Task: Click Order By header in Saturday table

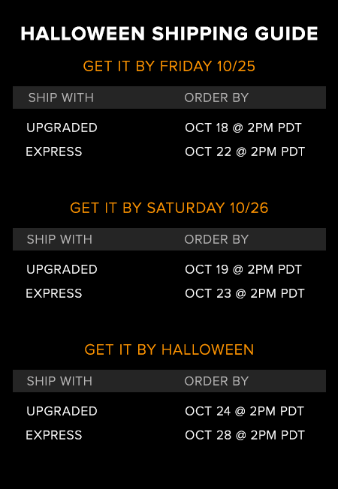Action: [x=216, y=239]
